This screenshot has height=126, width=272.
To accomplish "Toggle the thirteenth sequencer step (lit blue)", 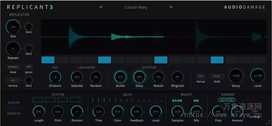I will [x=217, y=60].
